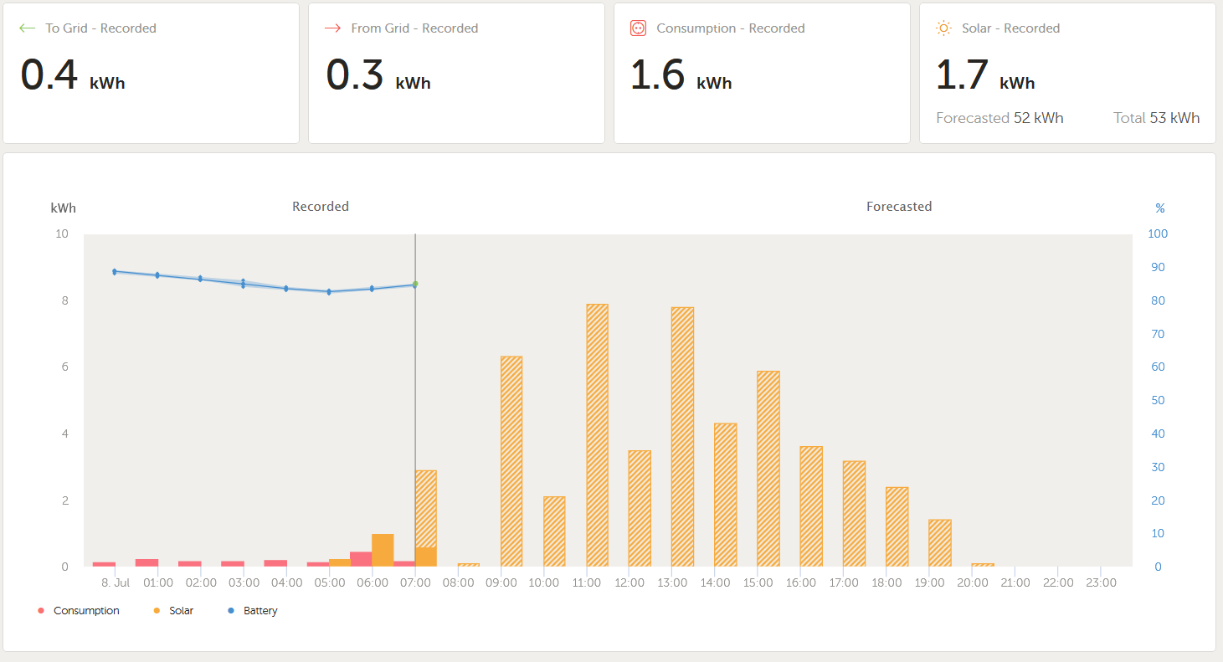The width and height of the screenshot is (1223, 662).
Task: Click the '1.7 kWh' Solar value
Action: [x=984, y=75]
